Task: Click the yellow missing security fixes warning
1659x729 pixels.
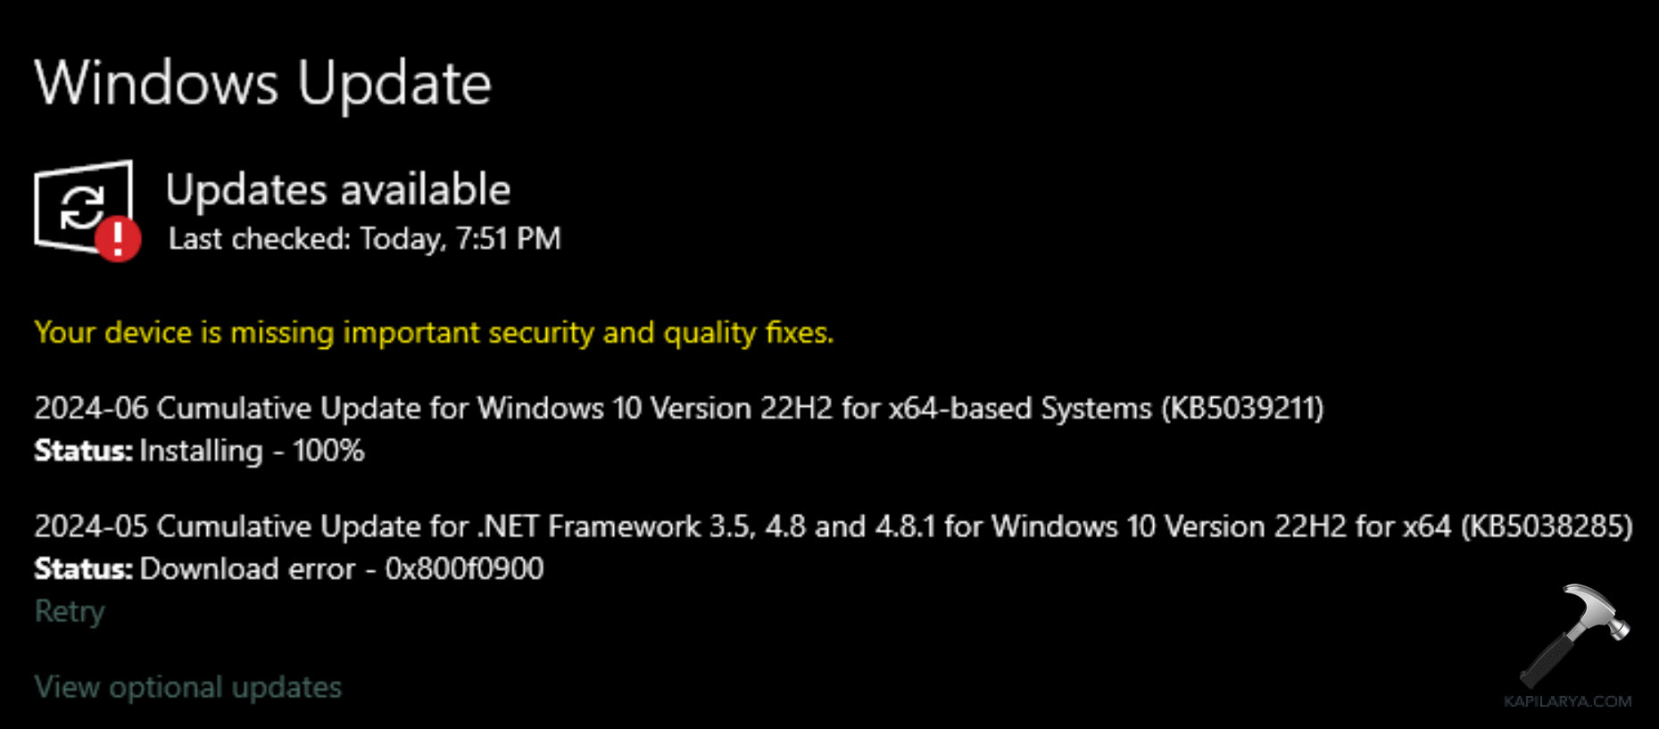Action: (x=434, y=333)
